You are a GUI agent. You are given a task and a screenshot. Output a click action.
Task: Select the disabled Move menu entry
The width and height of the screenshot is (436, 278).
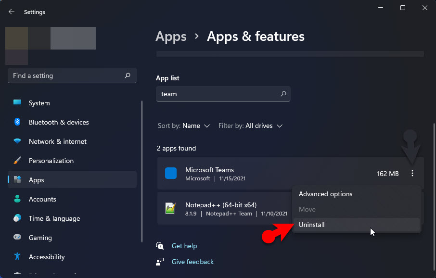[x=357, y=209]
